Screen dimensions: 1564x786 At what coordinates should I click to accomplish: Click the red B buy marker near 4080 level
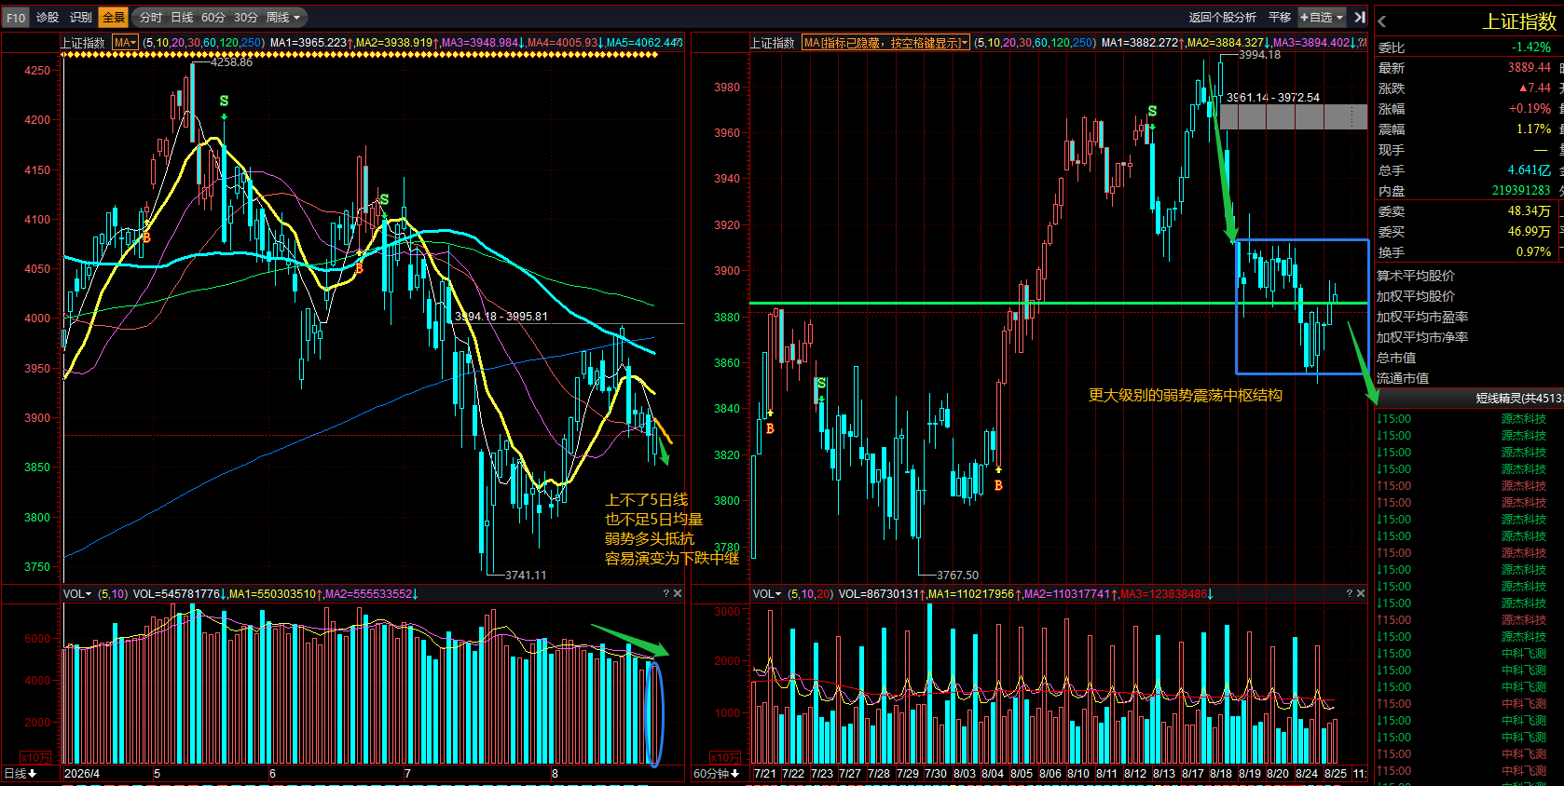click(x=146, y=238)
